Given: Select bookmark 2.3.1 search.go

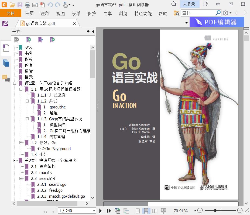Looking at the screenshot, I should (x=52, y=184).
